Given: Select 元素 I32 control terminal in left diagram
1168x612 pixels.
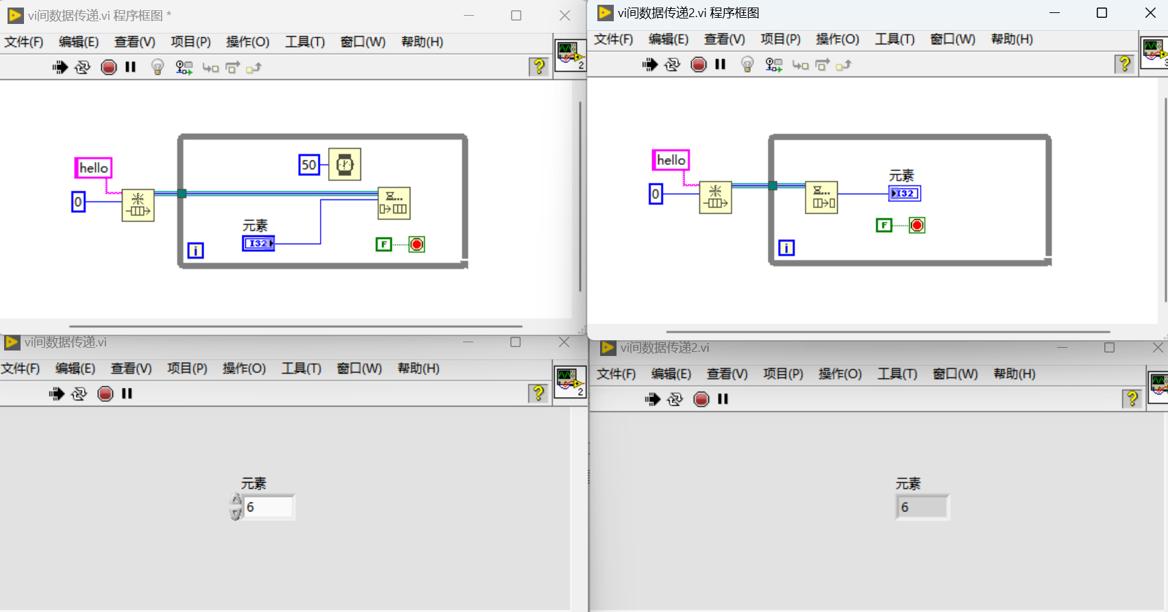Looking at the screenshot, I should [258, 243].
